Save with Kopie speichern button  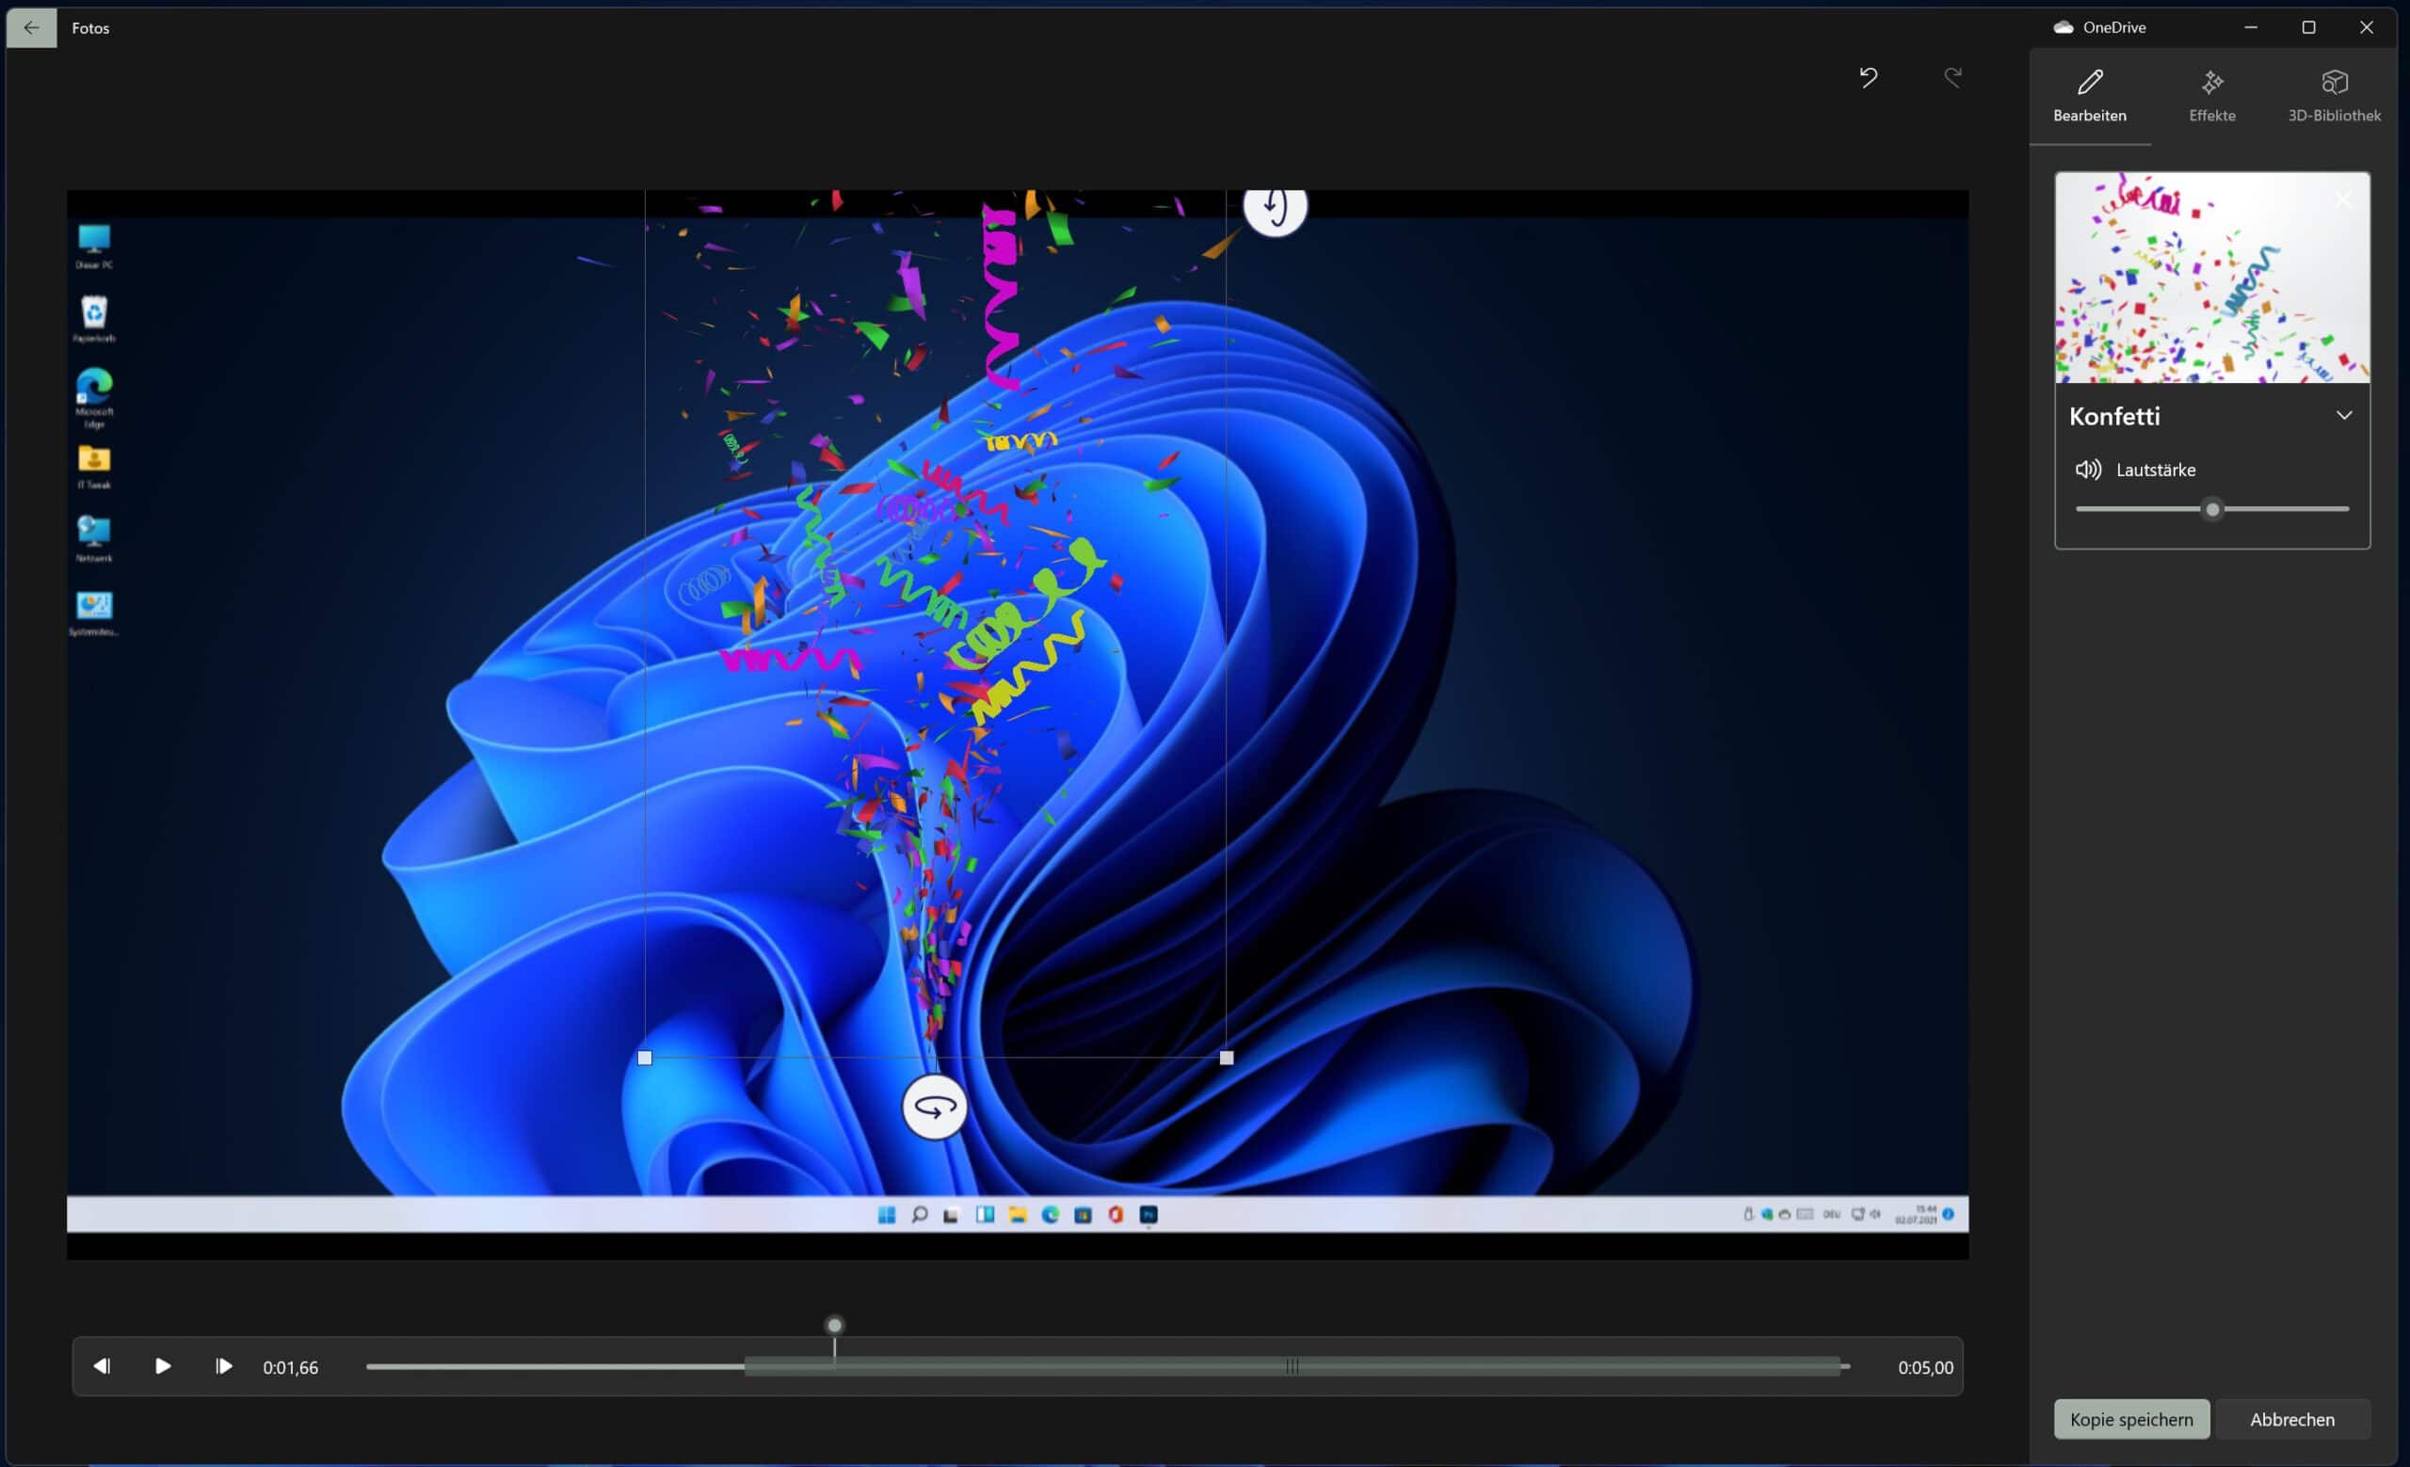tap(2131, 1419)
